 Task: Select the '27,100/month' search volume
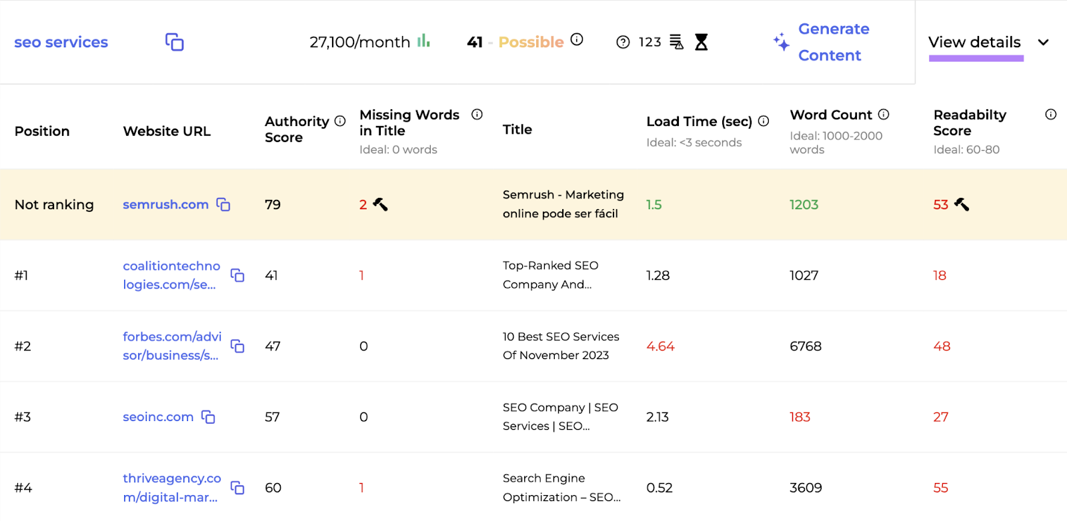[x=359, y=42]
